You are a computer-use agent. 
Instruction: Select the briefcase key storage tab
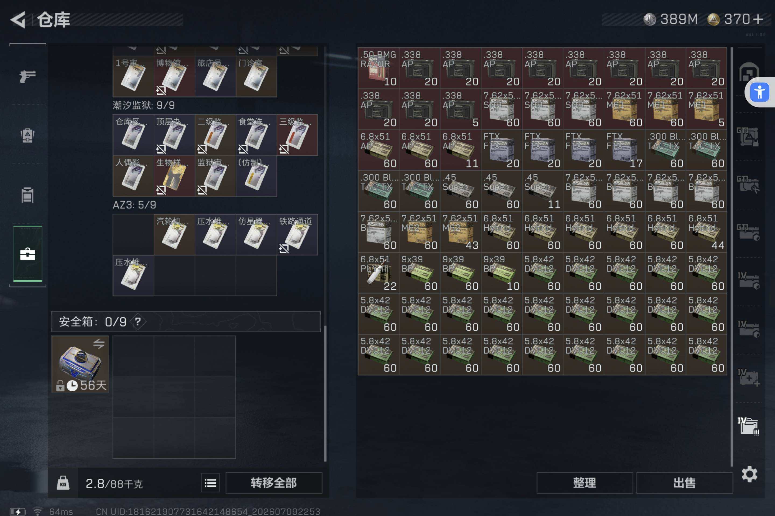point(28,254)
